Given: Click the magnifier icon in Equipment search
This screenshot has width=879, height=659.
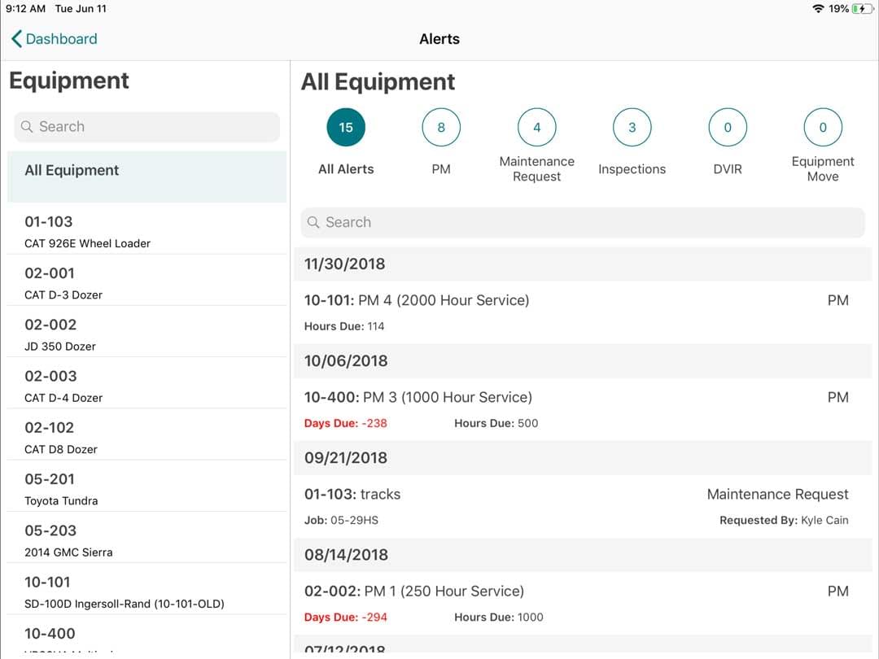Looking at the screenshot, I should (25, 127).
